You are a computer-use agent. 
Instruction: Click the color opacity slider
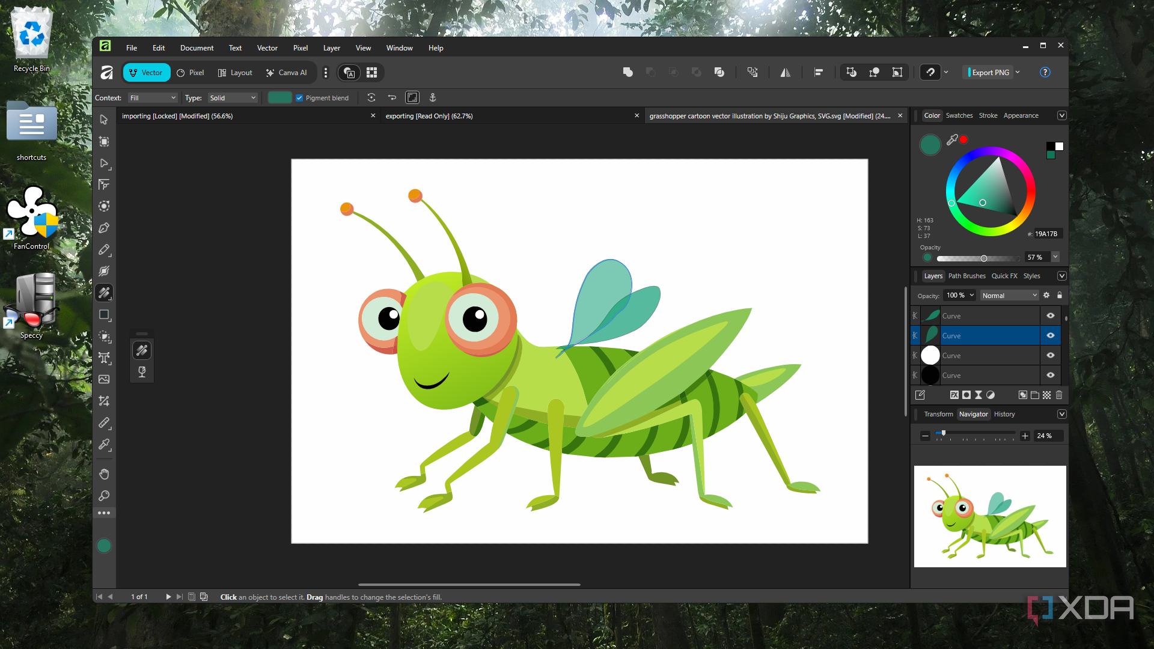click(x=977, y=258)
